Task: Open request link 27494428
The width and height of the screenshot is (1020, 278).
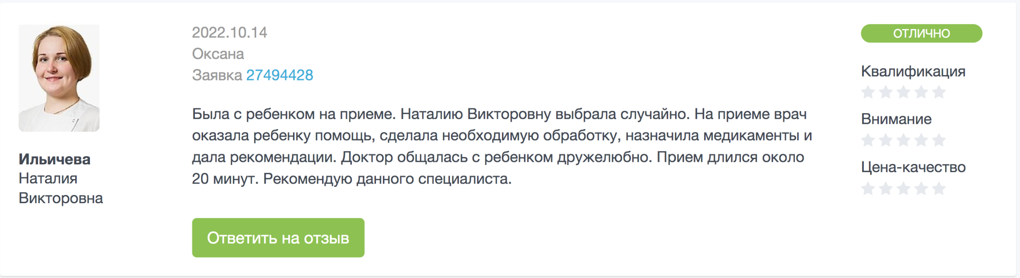Action: pos(280,75)
